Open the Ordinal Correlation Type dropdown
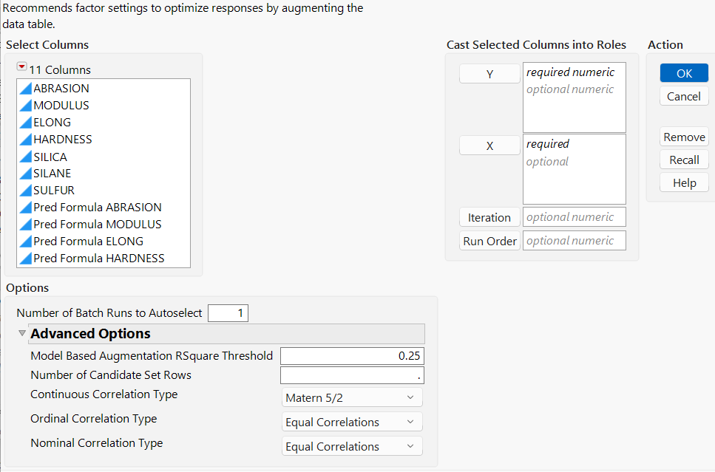715x472 pixels. [x=351, y=422]
